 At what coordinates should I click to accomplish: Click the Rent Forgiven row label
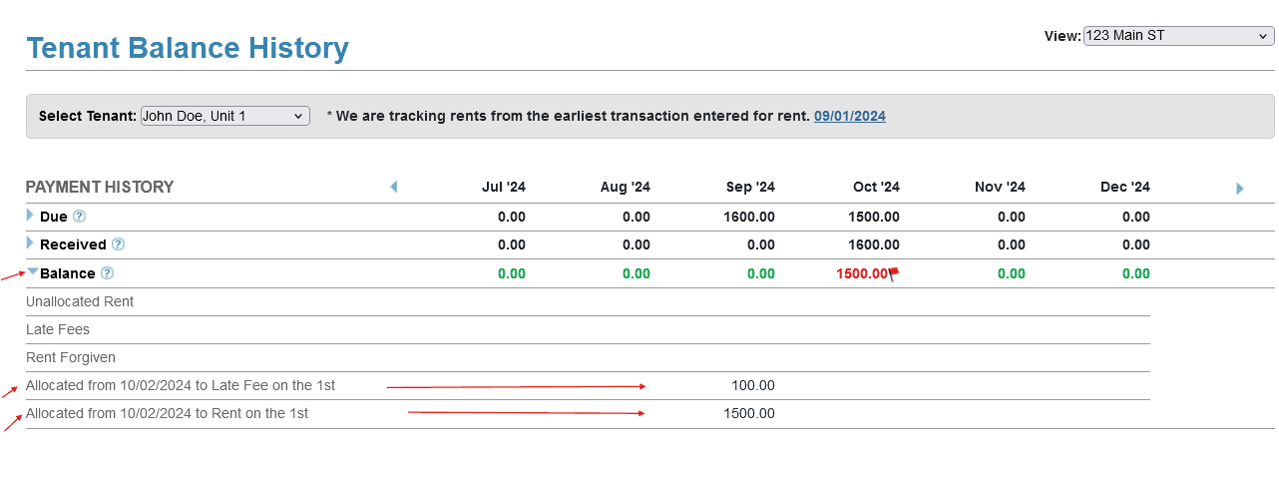click(x=71, y=357)
